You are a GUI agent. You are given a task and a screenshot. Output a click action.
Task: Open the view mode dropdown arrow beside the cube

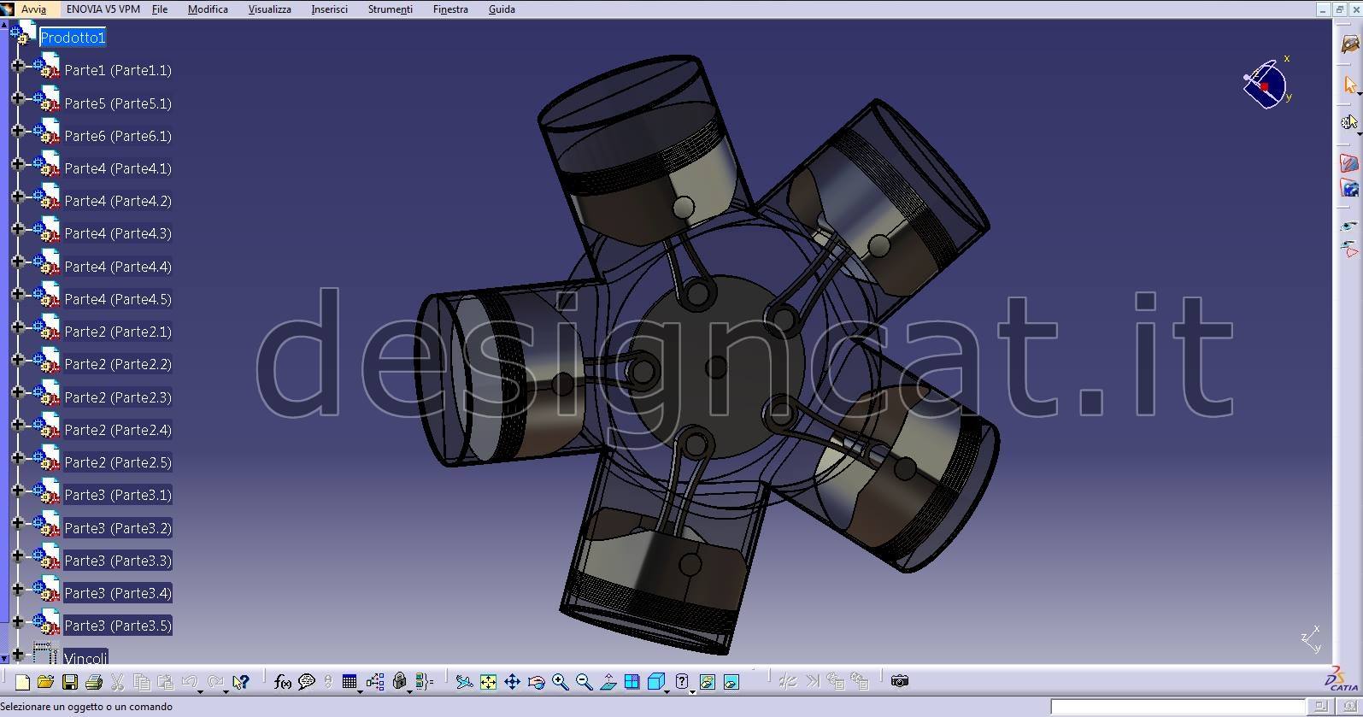667,689
